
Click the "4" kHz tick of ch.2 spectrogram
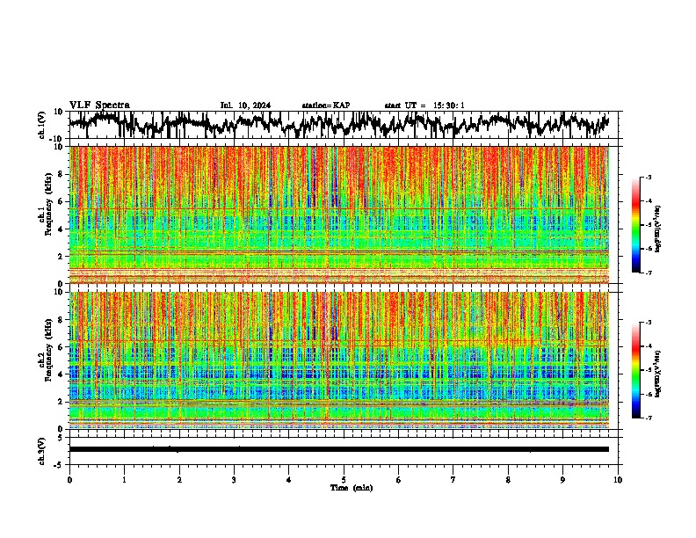(61, 374)
